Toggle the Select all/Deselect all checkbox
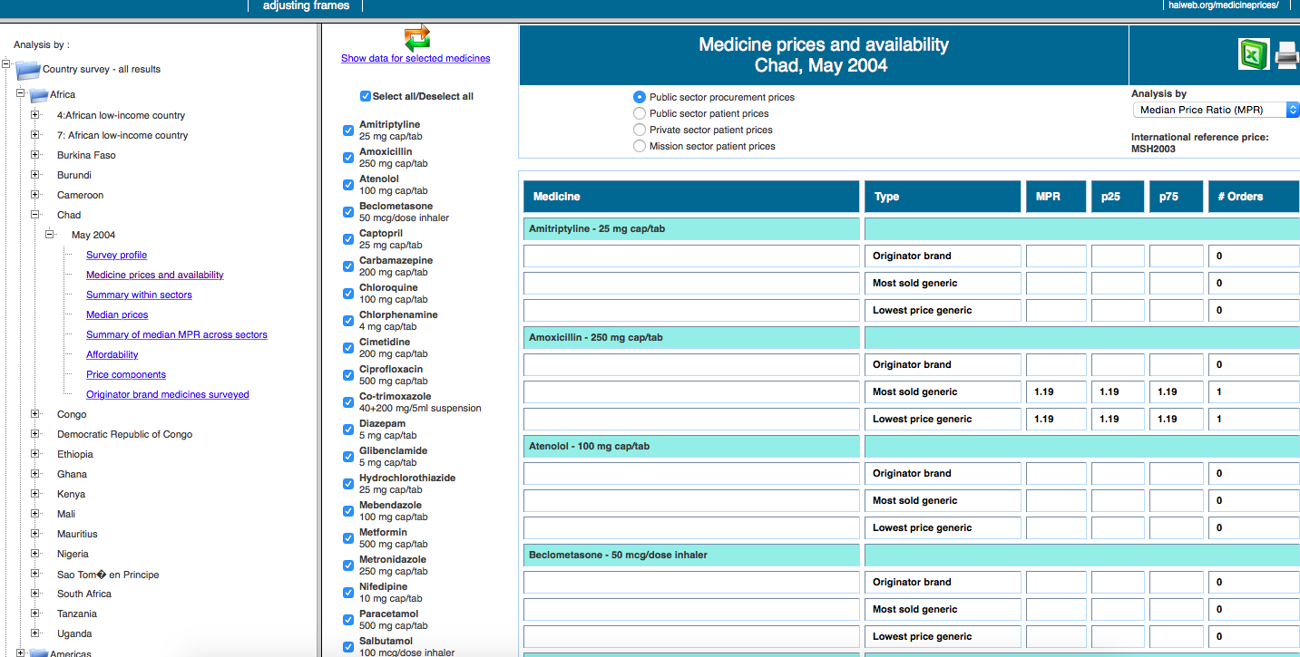Screen dimensions: 1300x657 [366, 96]
